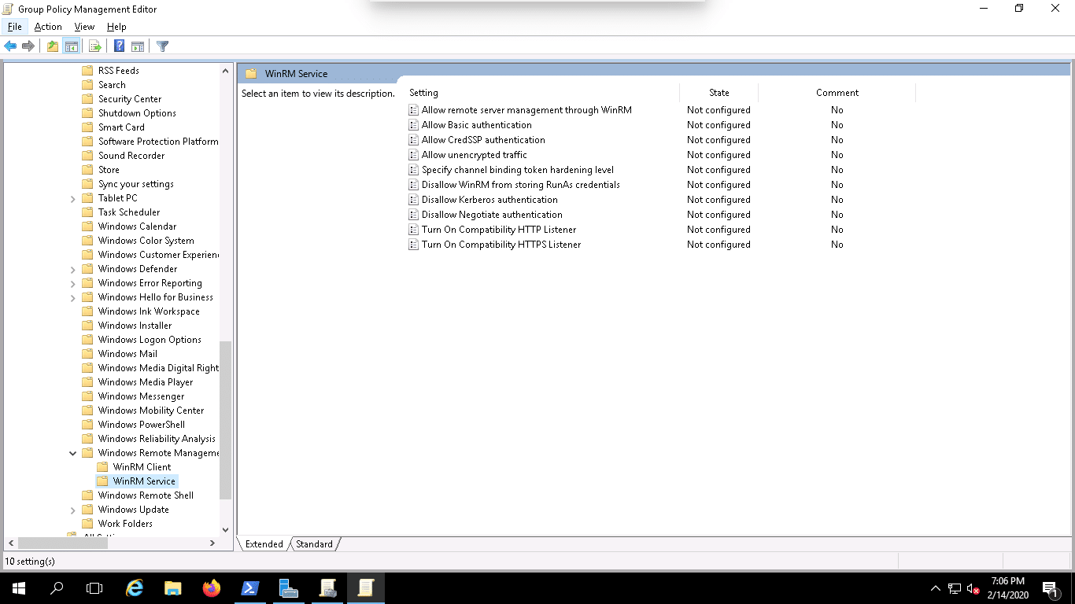Show hidden system tray icons
1075x604 pixels.
point(936,588)
